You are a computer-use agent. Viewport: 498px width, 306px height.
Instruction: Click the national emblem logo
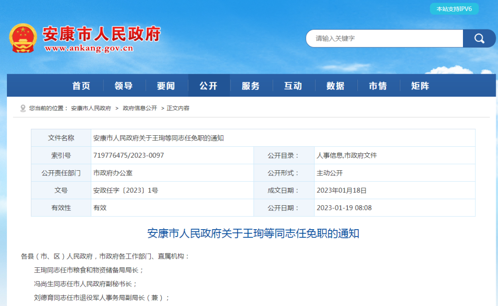click(x=23, y=38)
